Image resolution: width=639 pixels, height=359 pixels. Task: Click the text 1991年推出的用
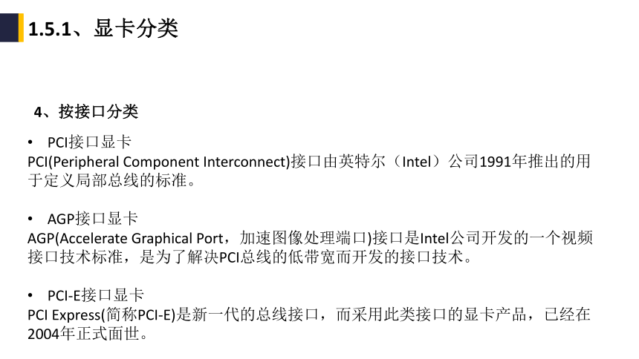tap(535, 162)
